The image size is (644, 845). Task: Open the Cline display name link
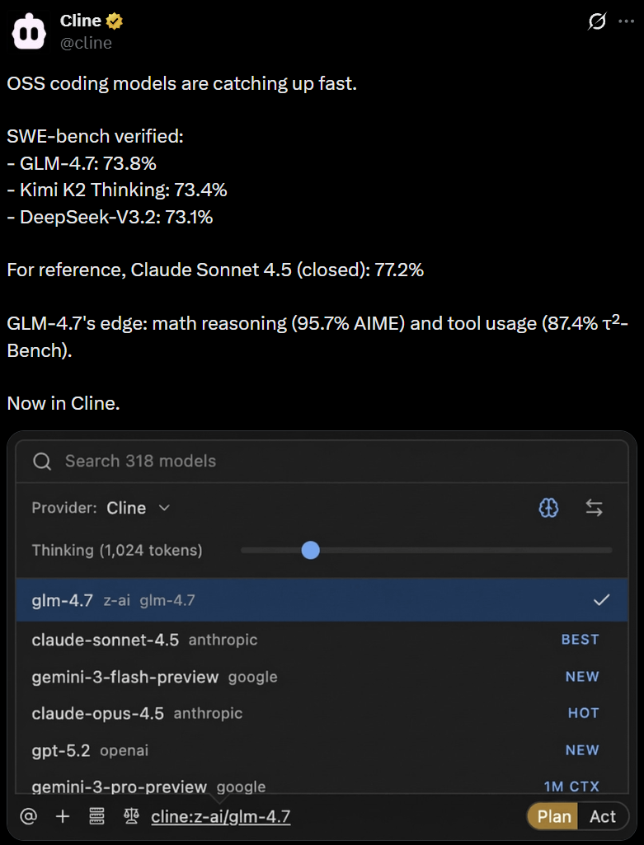[81, 21]
